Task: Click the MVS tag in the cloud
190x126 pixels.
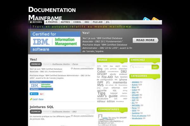Action: (x=100, y=85)
